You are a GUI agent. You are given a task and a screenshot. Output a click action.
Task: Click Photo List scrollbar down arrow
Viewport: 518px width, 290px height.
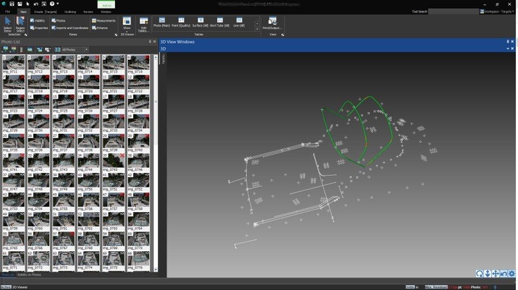click(x=155, y=270)
